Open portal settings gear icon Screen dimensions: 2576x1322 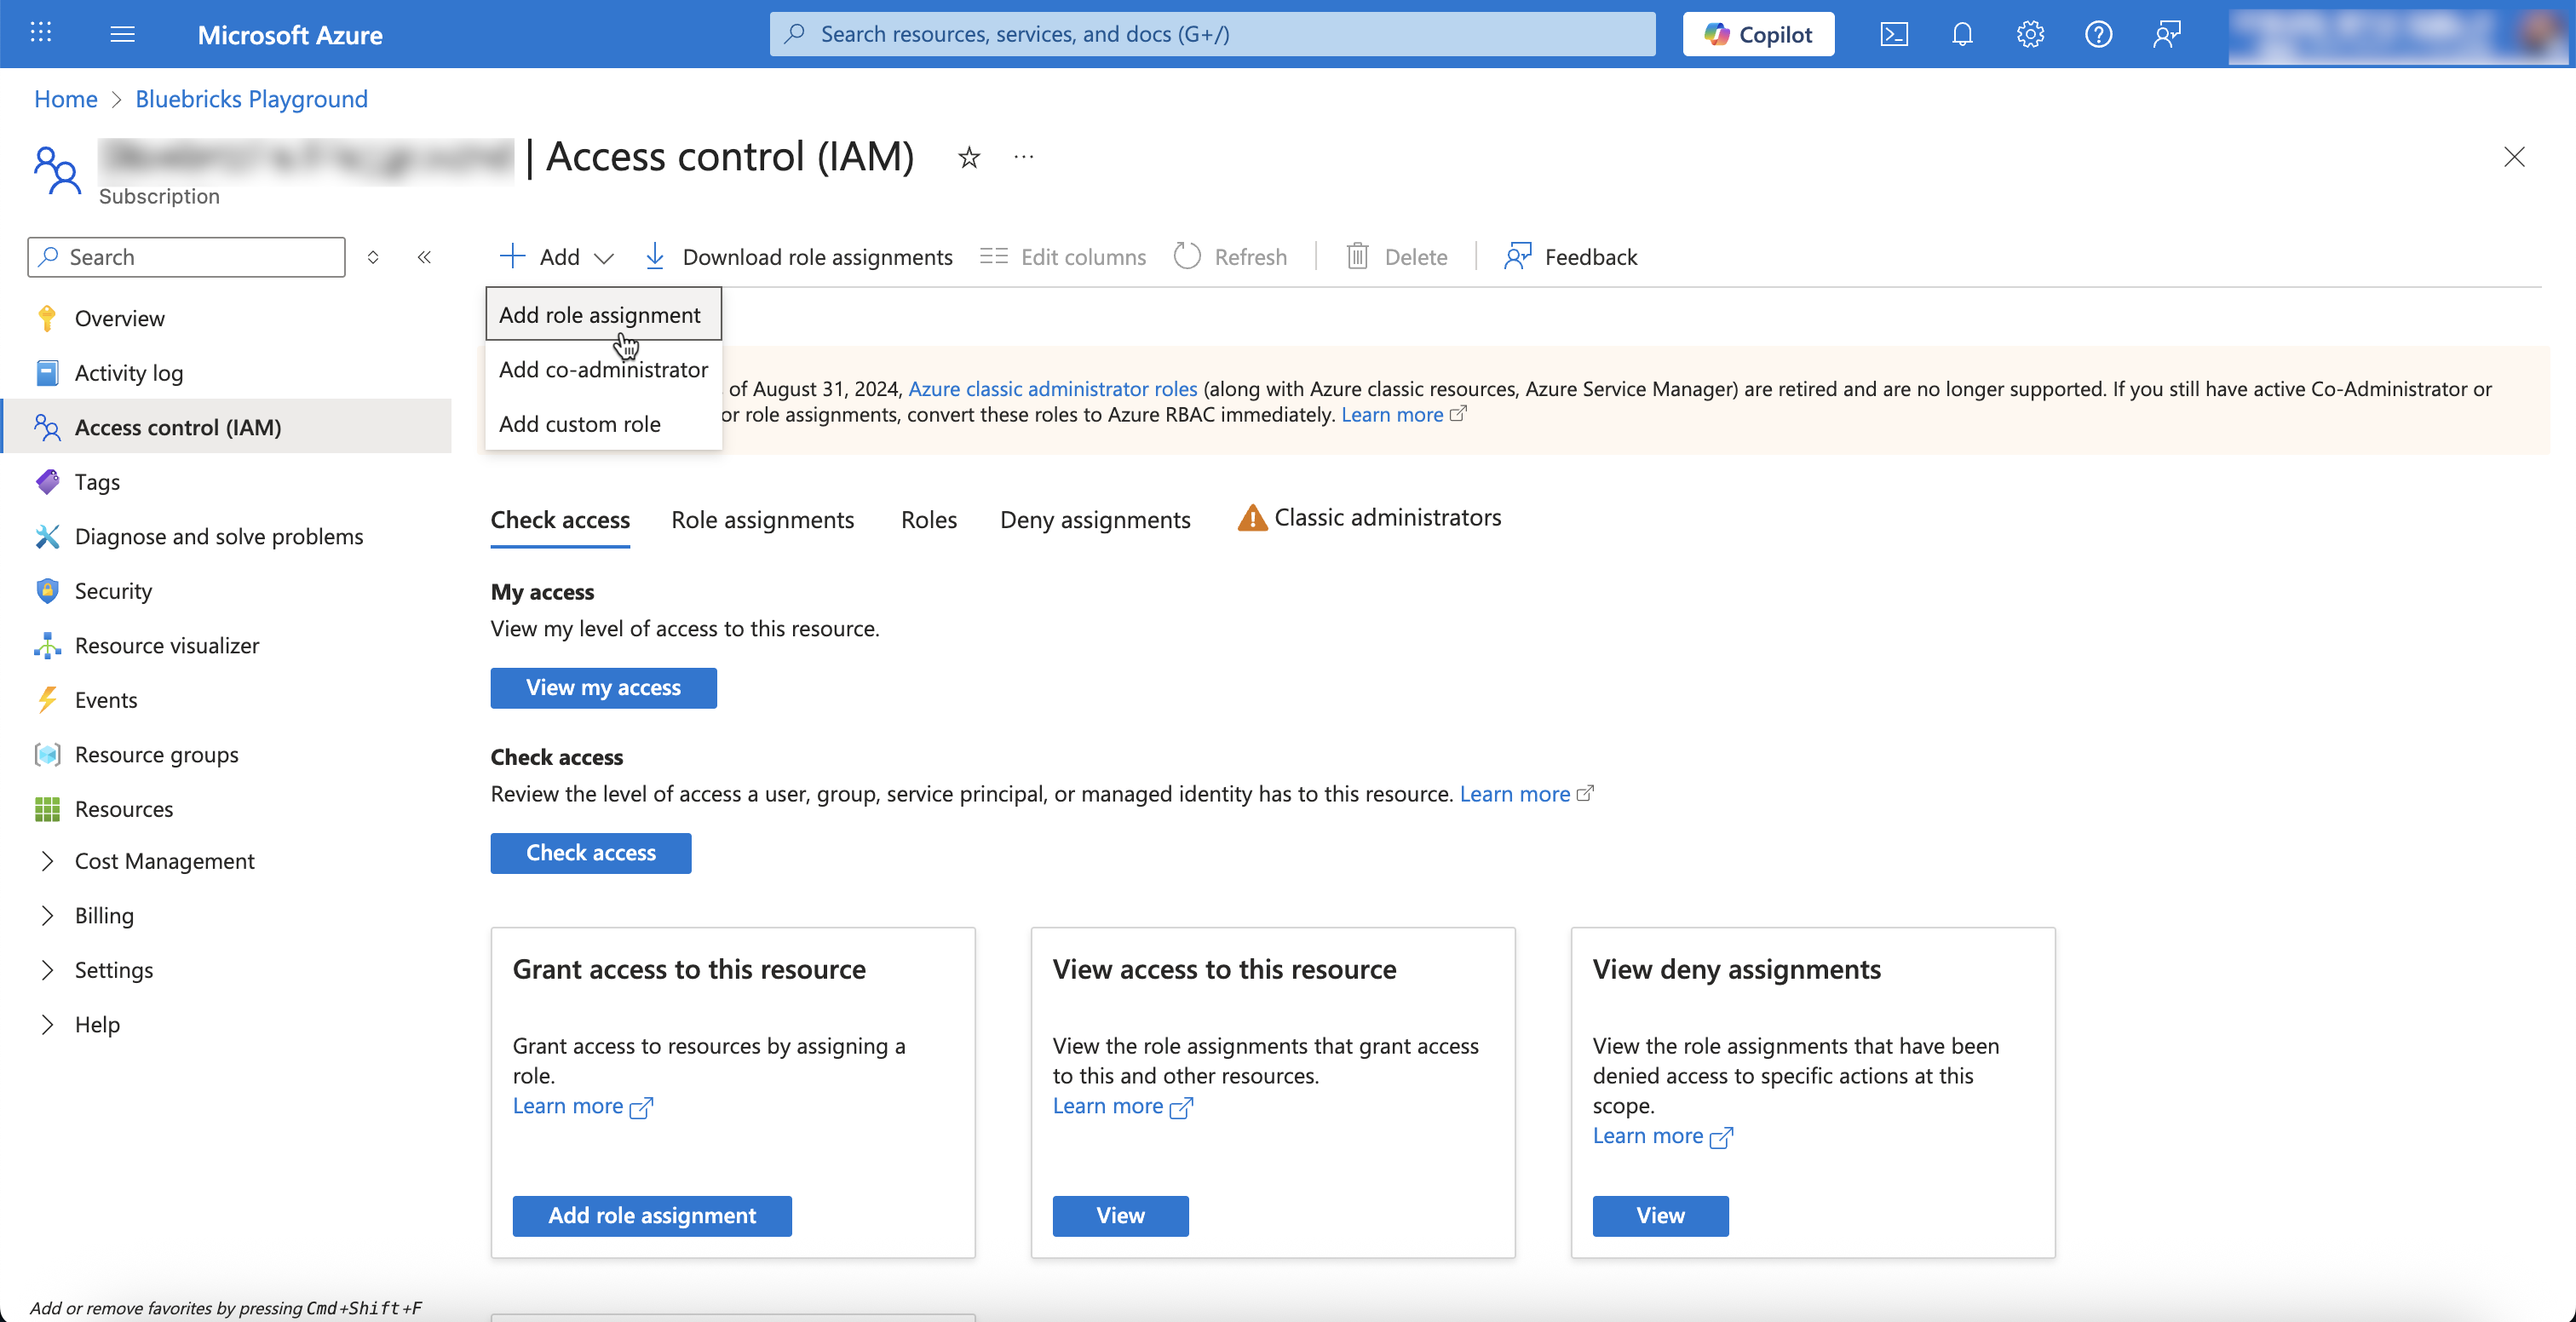(2029, 34)
